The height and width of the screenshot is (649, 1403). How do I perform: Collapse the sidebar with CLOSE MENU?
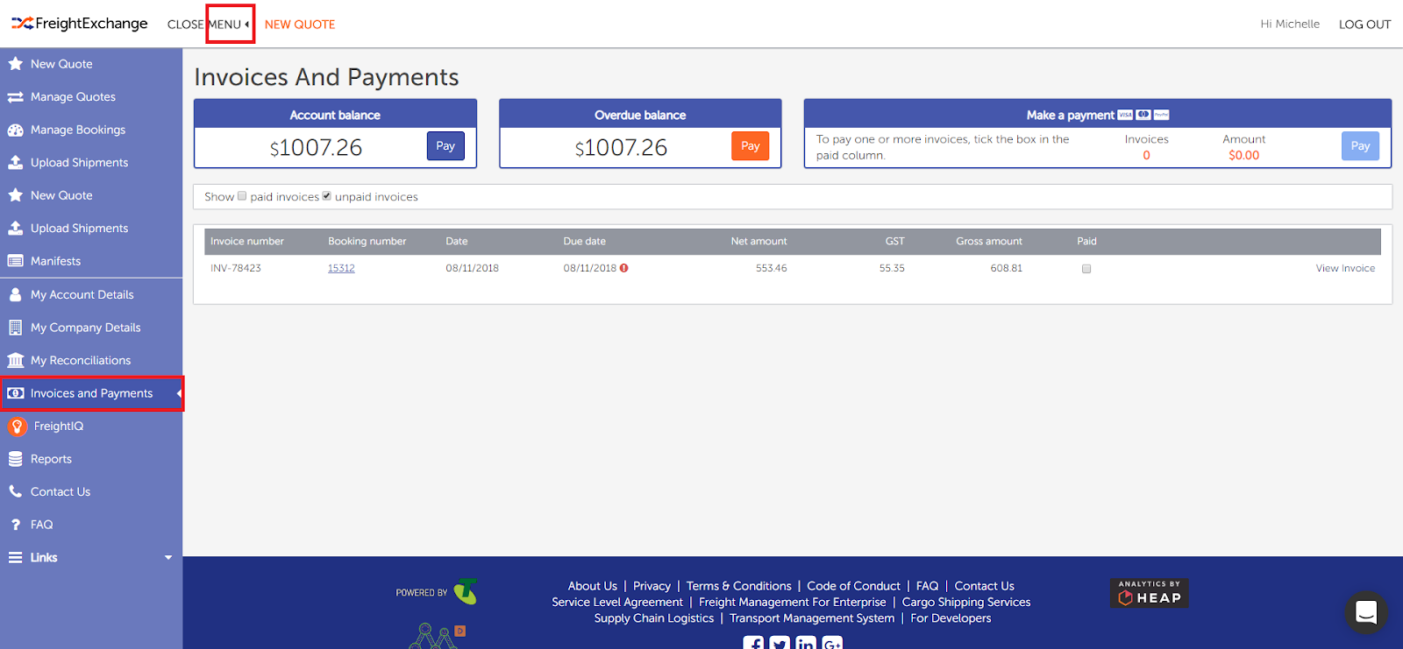click(208, 25)
